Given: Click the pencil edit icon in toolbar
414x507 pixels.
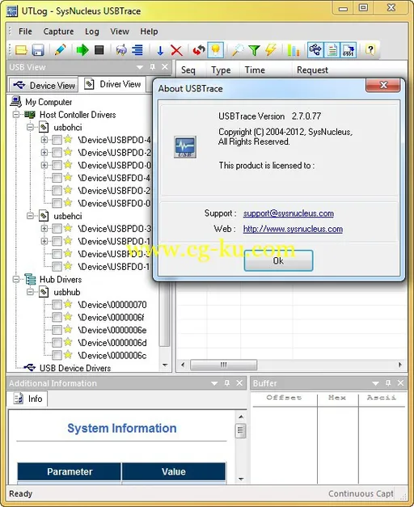Looking at the screenshot, I should (60, 50).
